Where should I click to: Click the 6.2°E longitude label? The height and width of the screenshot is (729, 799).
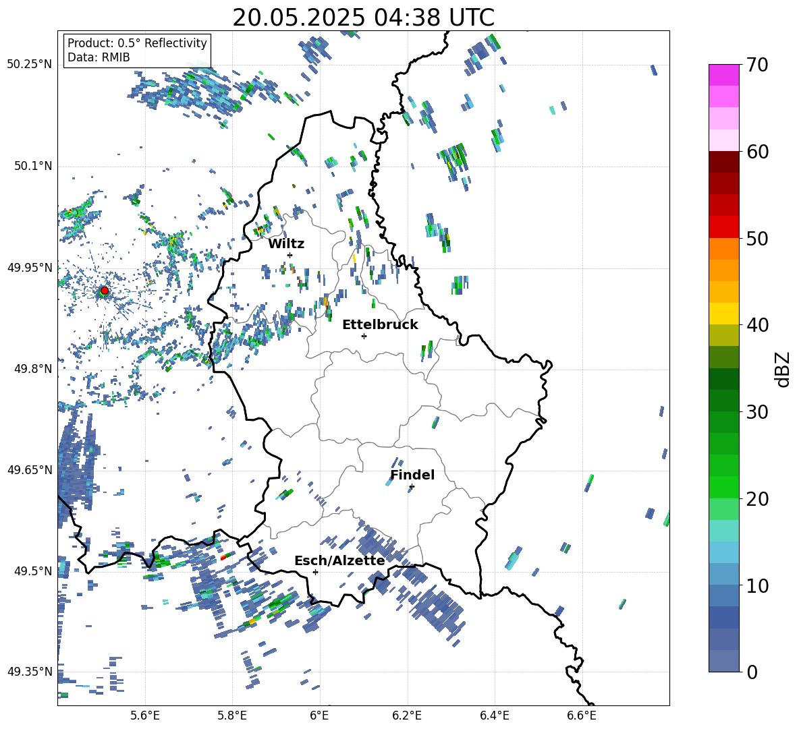[407, 716]
